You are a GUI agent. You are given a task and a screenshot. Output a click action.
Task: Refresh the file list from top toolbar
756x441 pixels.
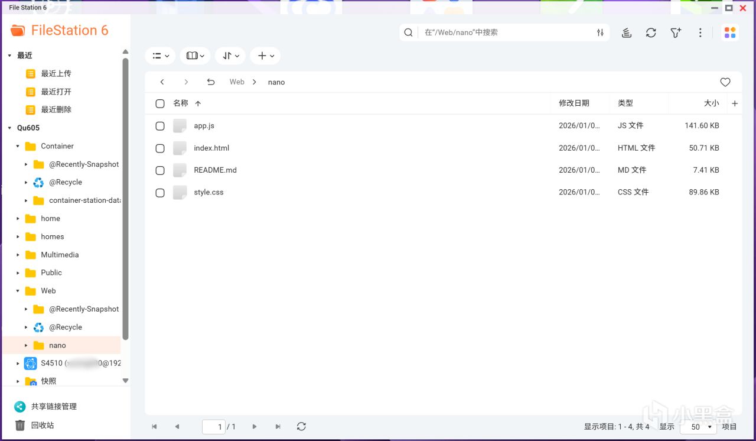click(651, 33)
